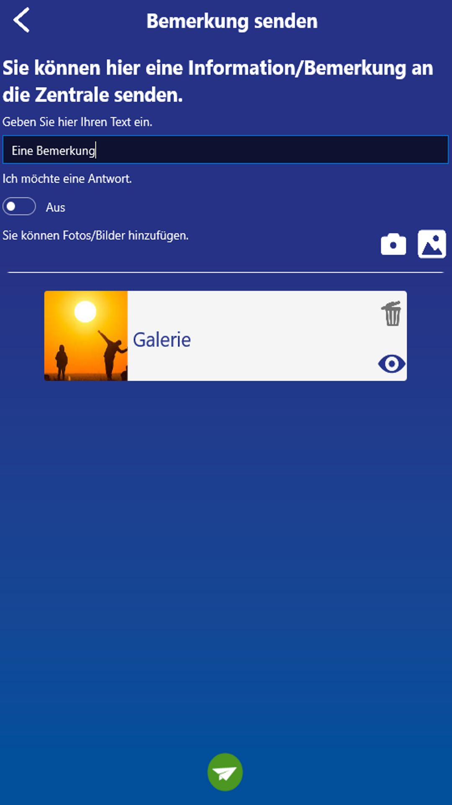Click the 'Bemerkung senden' page title
Image resolution: width=452 pixels, height=805 pixels.
[x=232, y=21]
